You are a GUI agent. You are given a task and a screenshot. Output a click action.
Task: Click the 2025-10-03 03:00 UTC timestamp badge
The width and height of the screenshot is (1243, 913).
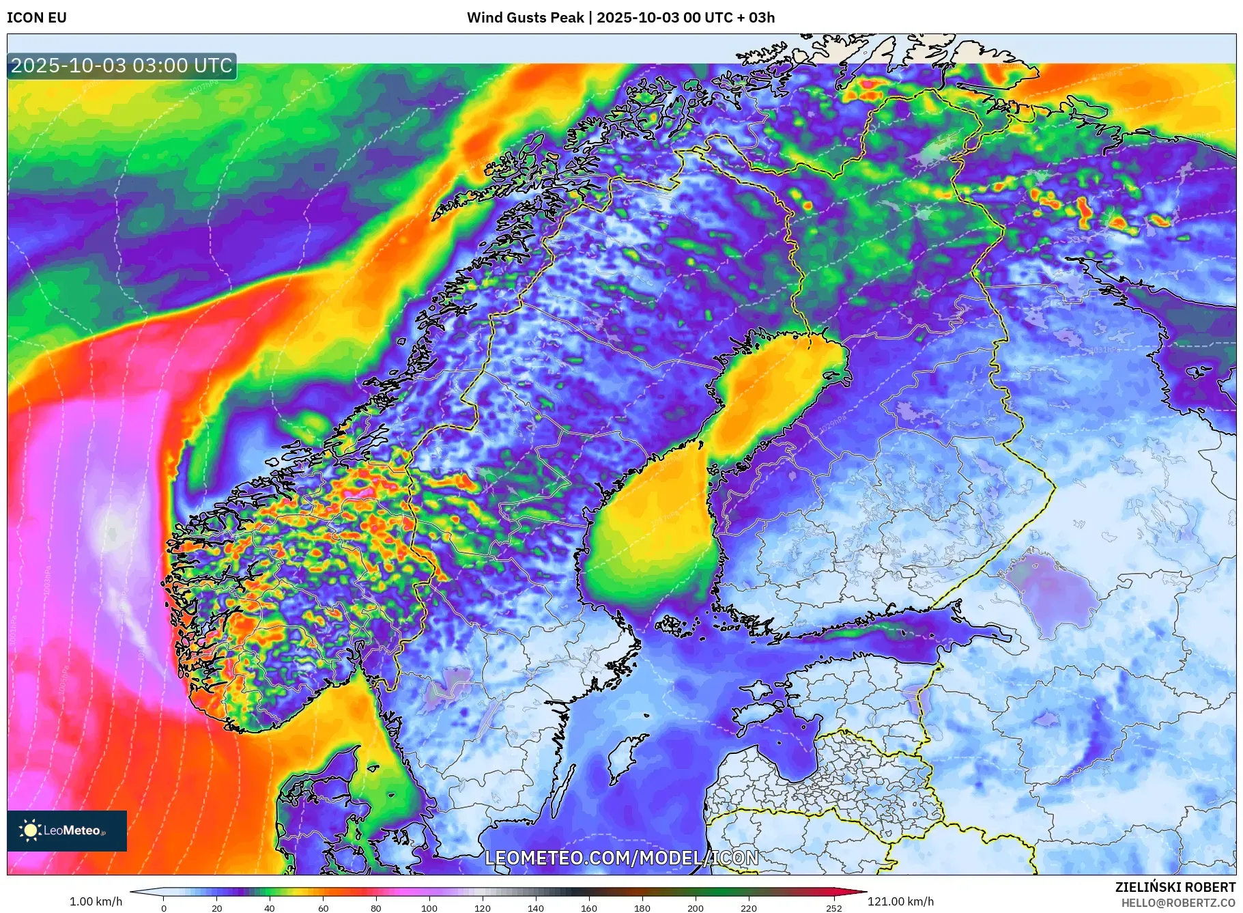click(122, 66)
